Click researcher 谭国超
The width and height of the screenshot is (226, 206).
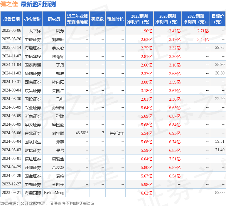[x=58, y=124]
